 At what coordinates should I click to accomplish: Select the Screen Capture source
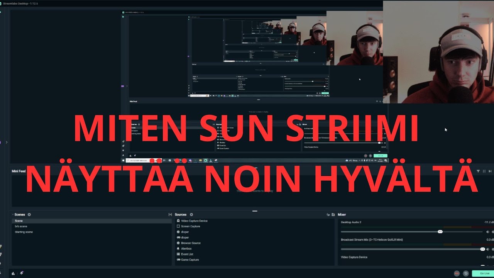click(x=254, y=226)
